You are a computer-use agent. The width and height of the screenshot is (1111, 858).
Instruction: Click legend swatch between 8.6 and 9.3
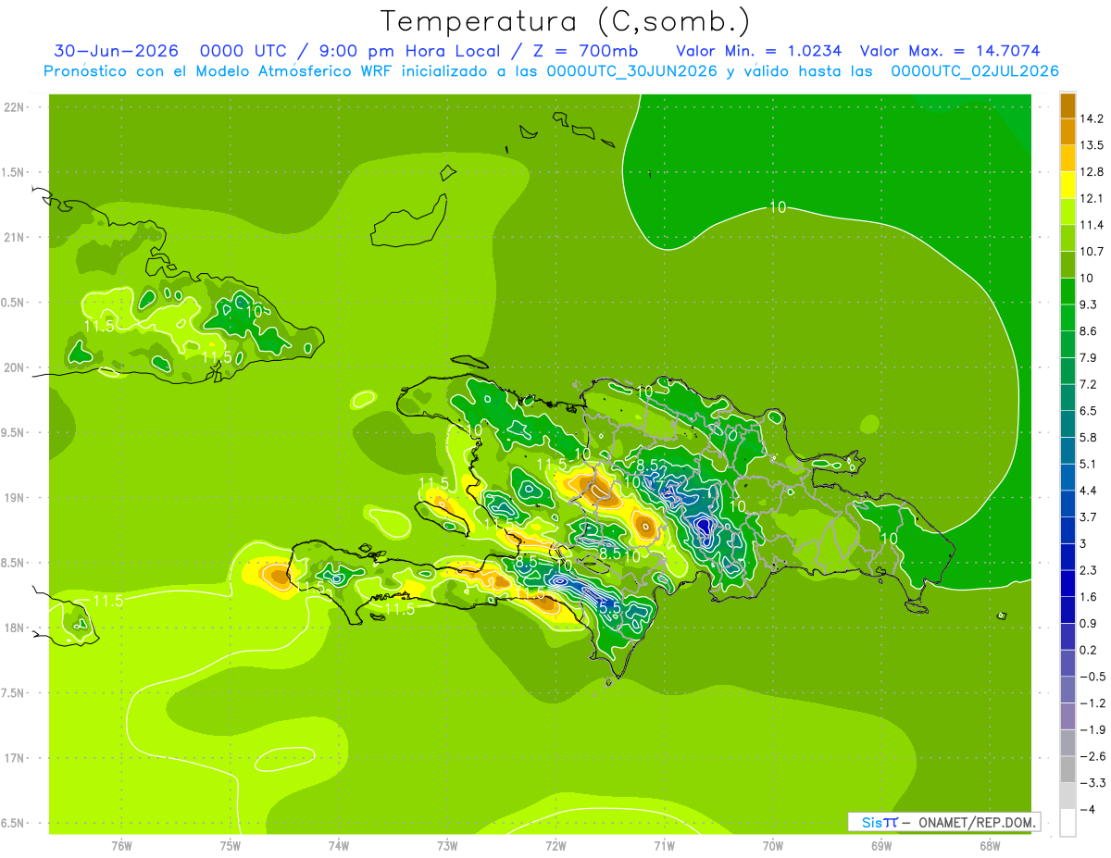(1067, 317)
